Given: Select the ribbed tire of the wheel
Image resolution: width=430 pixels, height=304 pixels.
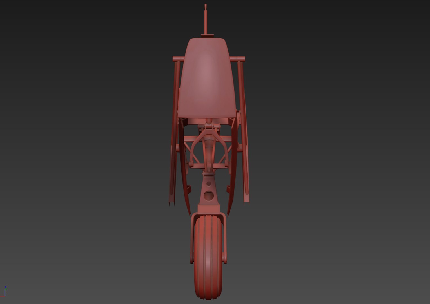Looking at the screenshot, I should point(208,258).
